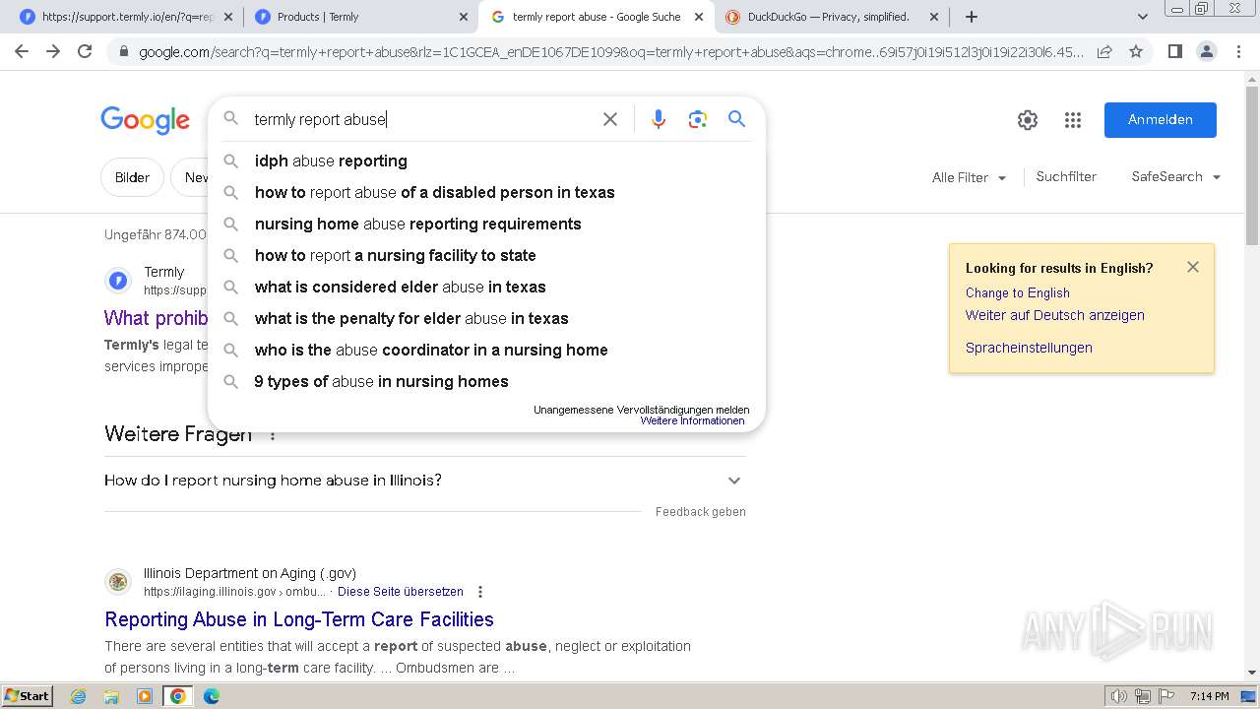Open more options for Illinois Aging result
The width and height of the screenshot is (1260, 709).
480,592
